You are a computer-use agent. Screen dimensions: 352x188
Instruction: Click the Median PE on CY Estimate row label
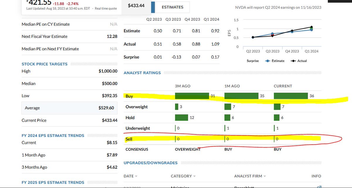click(46, 24)
